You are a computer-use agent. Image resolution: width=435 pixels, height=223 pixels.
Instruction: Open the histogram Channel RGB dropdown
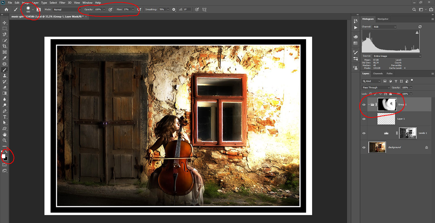384,27
